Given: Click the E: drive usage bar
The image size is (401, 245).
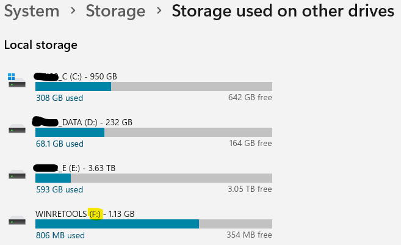Looking at the screenshot, I should [154, 178].
